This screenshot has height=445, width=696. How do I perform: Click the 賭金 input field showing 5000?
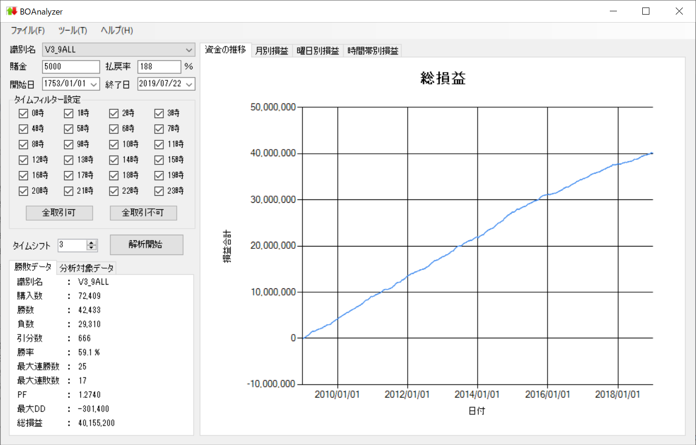pyautogui.click(x=71, y=67)
